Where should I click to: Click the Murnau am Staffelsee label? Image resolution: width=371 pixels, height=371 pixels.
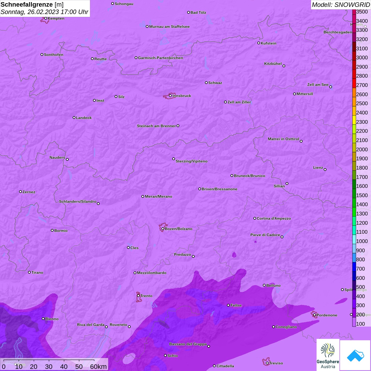coord(169,26)
